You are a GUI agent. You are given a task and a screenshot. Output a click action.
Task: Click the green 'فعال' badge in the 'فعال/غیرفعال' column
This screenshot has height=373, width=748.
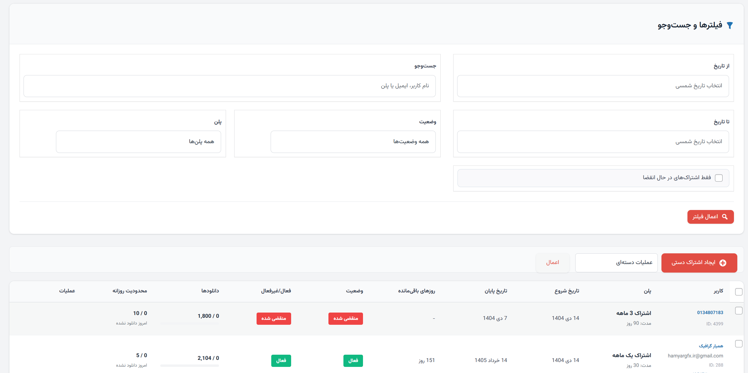281,360
